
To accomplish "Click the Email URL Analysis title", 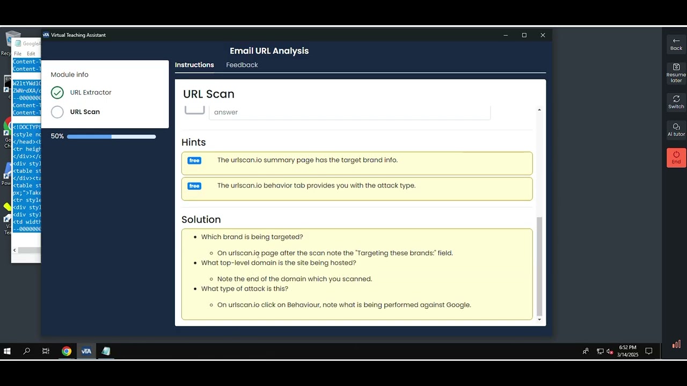I will pos(269,51).
